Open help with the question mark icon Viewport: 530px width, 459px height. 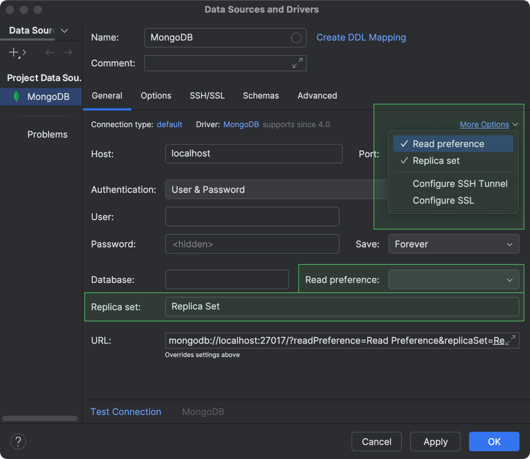pyautogui.click(x=18, y=442)
